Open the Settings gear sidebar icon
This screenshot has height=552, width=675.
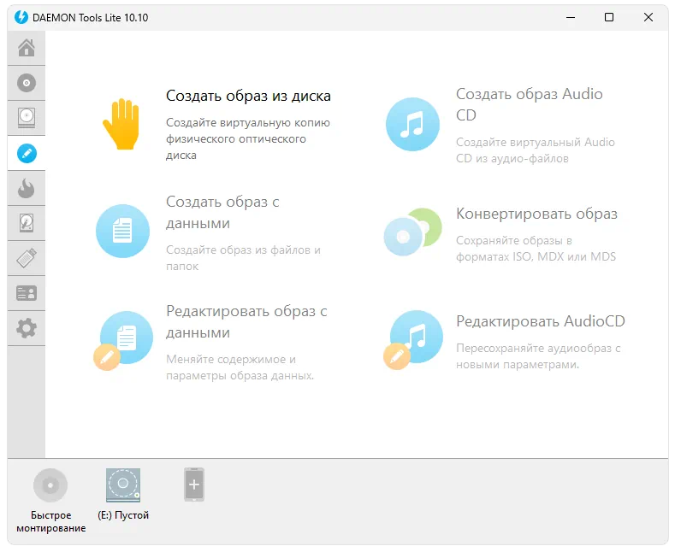27,328
